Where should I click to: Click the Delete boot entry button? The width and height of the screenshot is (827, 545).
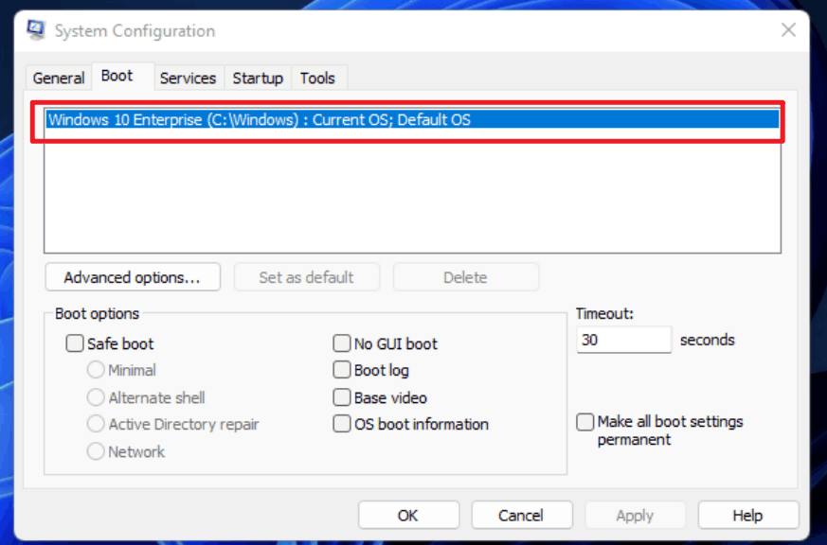tap(466, 277)
